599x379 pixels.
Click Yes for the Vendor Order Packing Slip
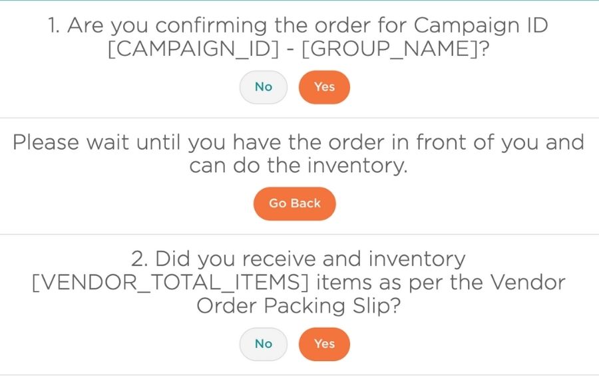(324, 344)
